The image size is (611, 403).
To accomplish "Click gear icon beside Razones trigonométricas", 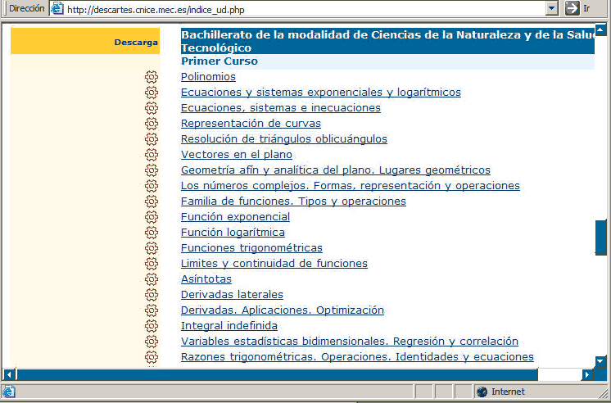I will (152, 357).
